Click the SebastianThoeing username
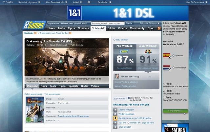This screenshot has width=210, height=132. (x=148, y=23)
